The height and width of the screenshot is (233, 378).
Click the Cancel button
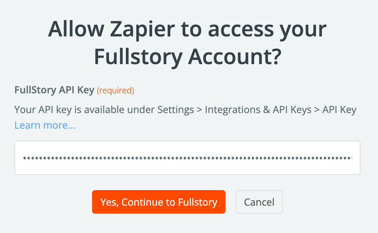259,202
